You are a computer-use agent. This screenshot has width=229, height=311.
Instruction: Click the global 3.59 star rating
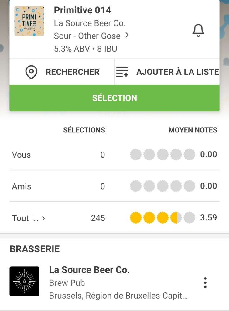coord(162,218)
